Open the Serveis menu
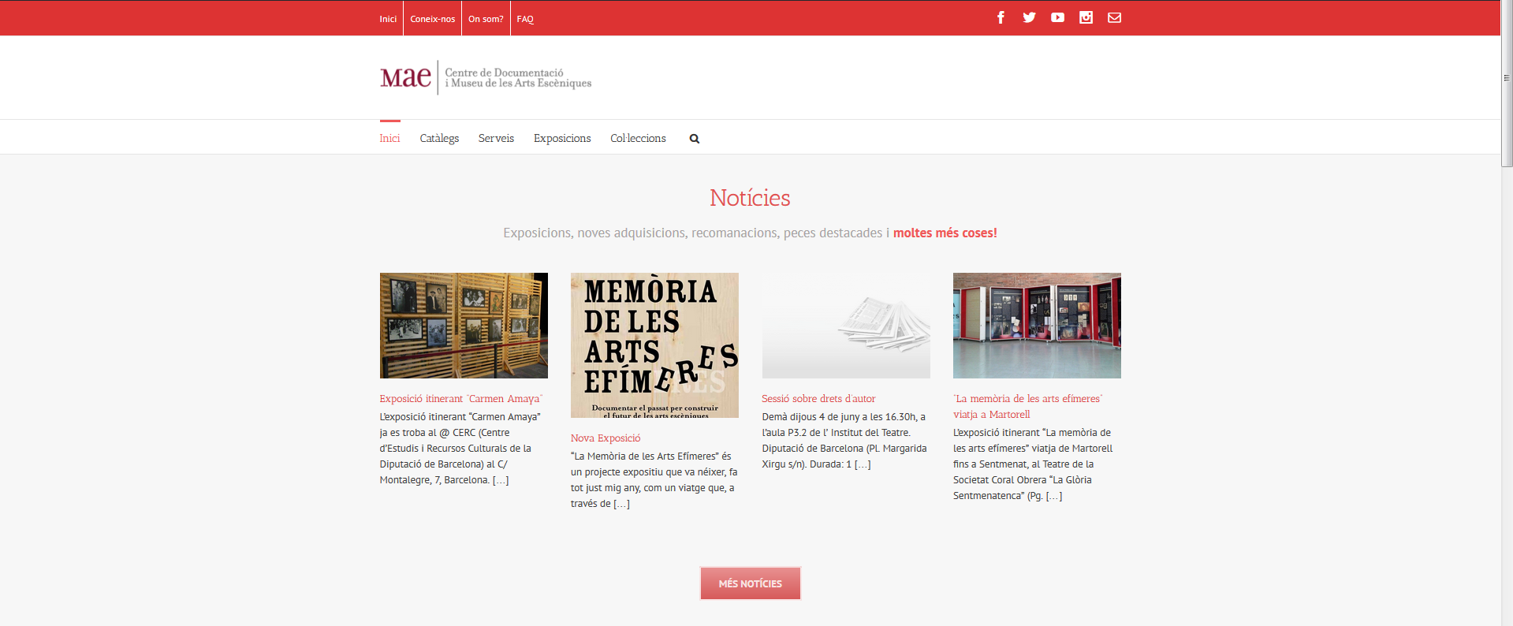Viewport: 1513px width, 626px height. tap(496, 138)
